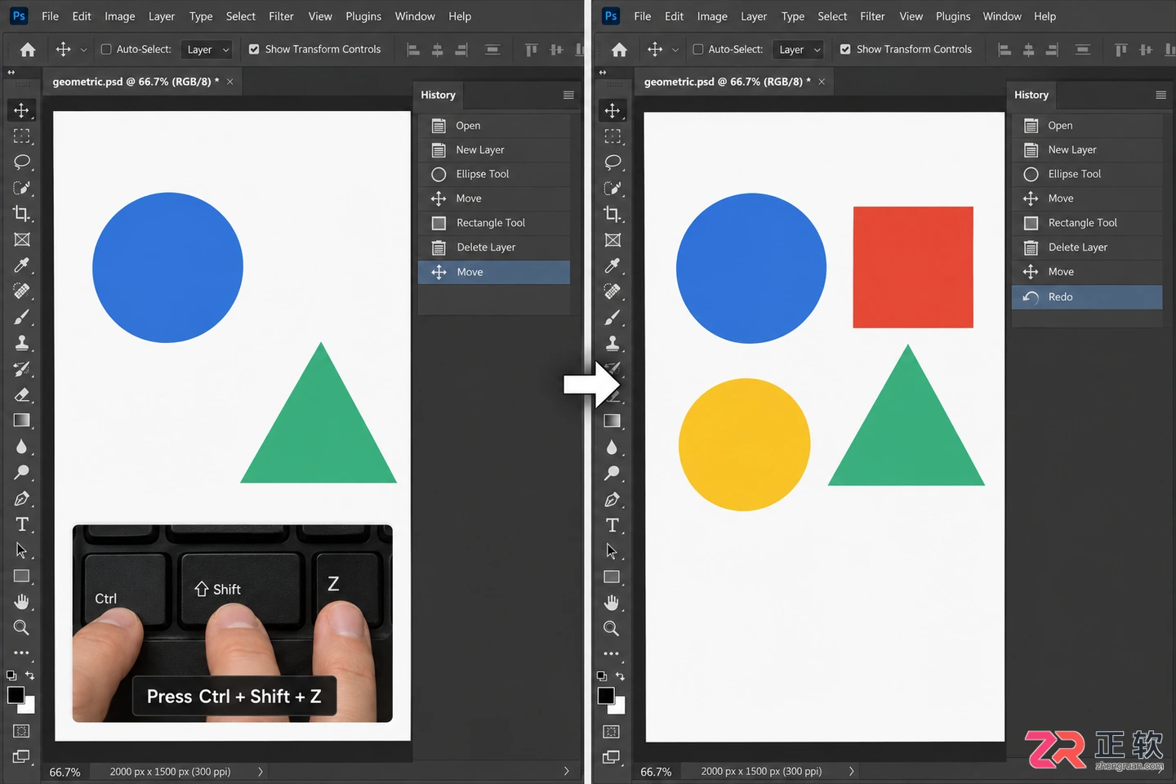Click foreground color swatch in left window
Image resolution: width=1176 pixels, height=784 pixels.
pyautogui.click(x=16, y=695)
